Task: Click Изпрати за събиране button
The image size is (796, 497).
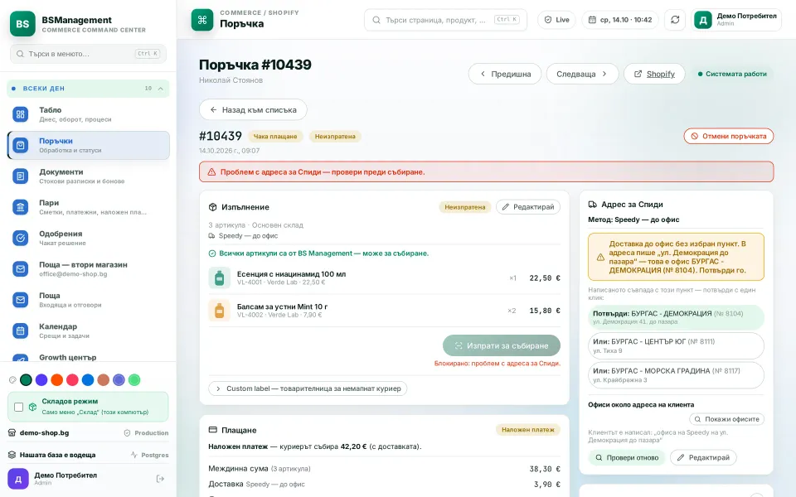Action: [x=502, y=345]
